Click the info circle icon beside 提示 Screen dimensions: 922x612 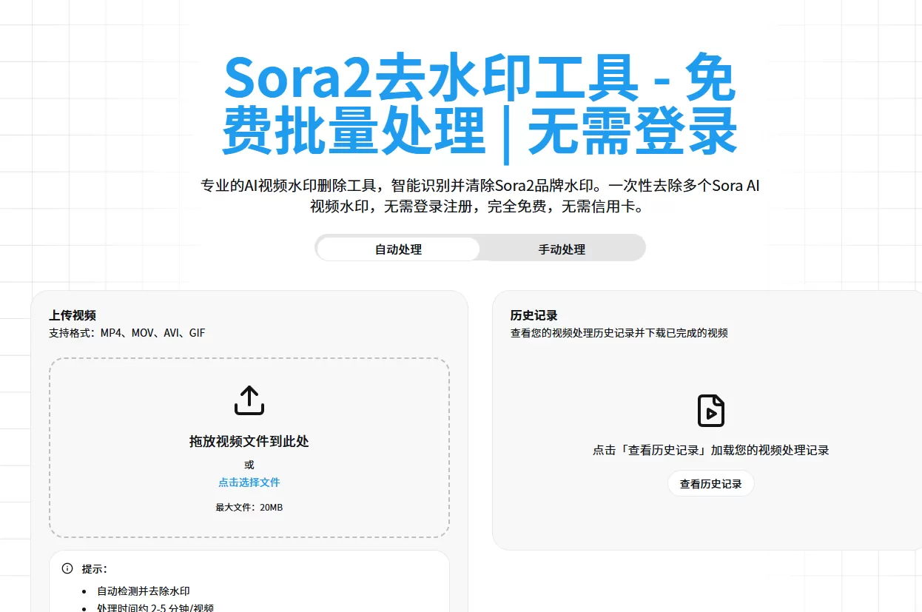coord(67,568)
